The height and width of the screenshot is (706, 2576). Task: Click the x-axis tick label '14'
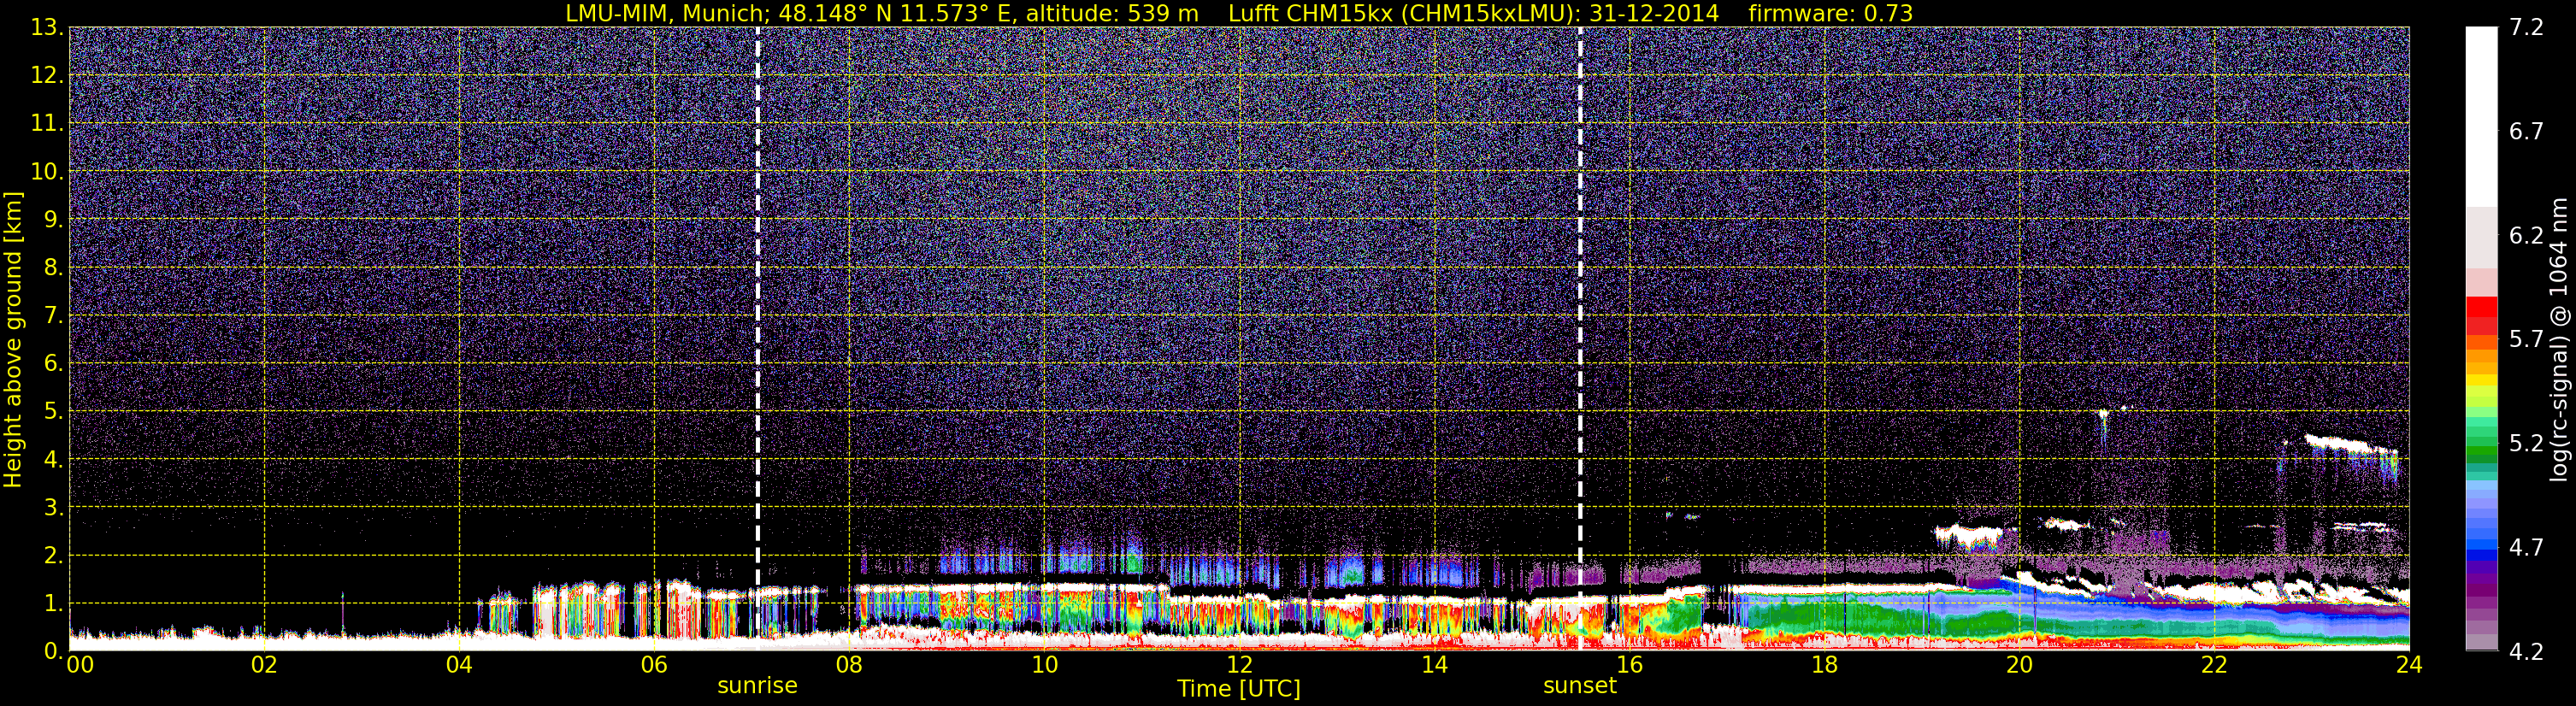(1434, 665)
